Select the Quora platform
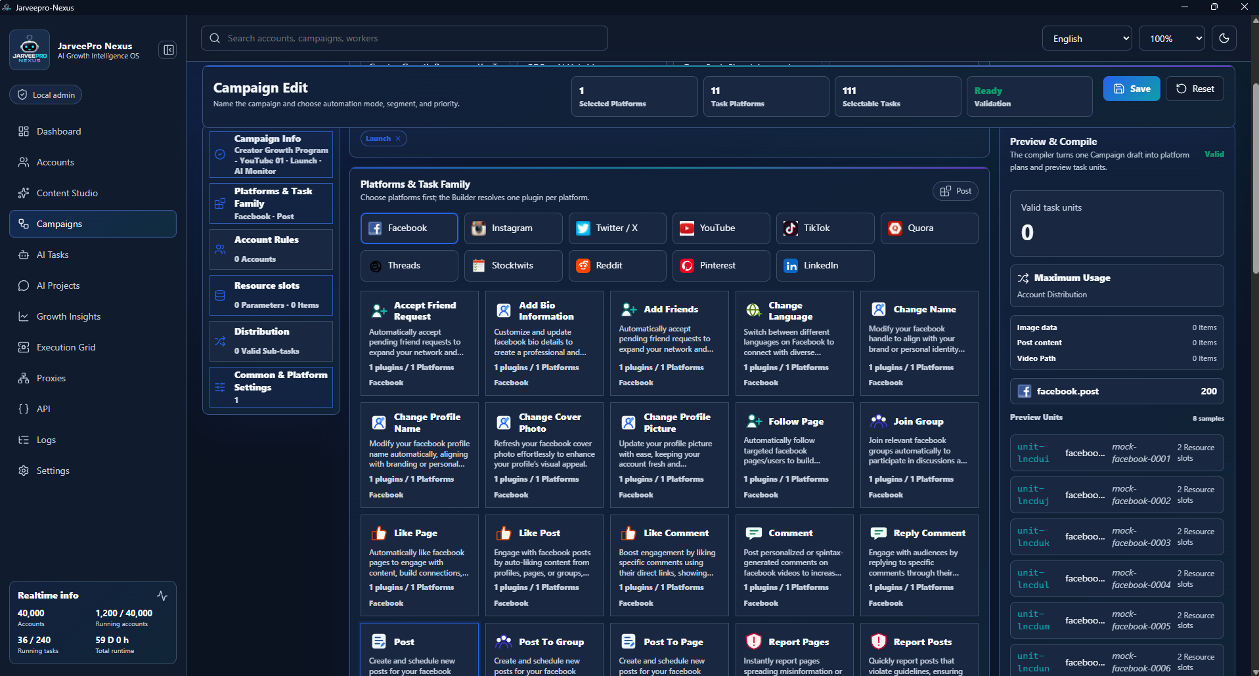1259x676 pixels. point(929,228)
